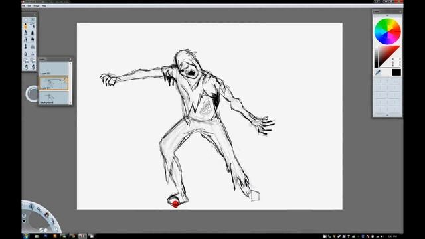Pick the eyedropper in the color panel
This screenshot has width=425, height=239.
[378, 72]
